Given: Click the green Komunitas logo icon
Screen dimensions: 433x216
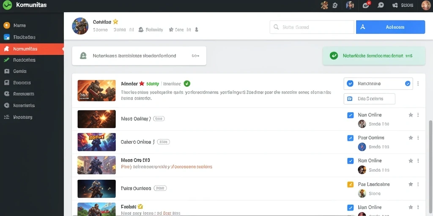Looking at the screenshot, I should [x=7, y=5].
